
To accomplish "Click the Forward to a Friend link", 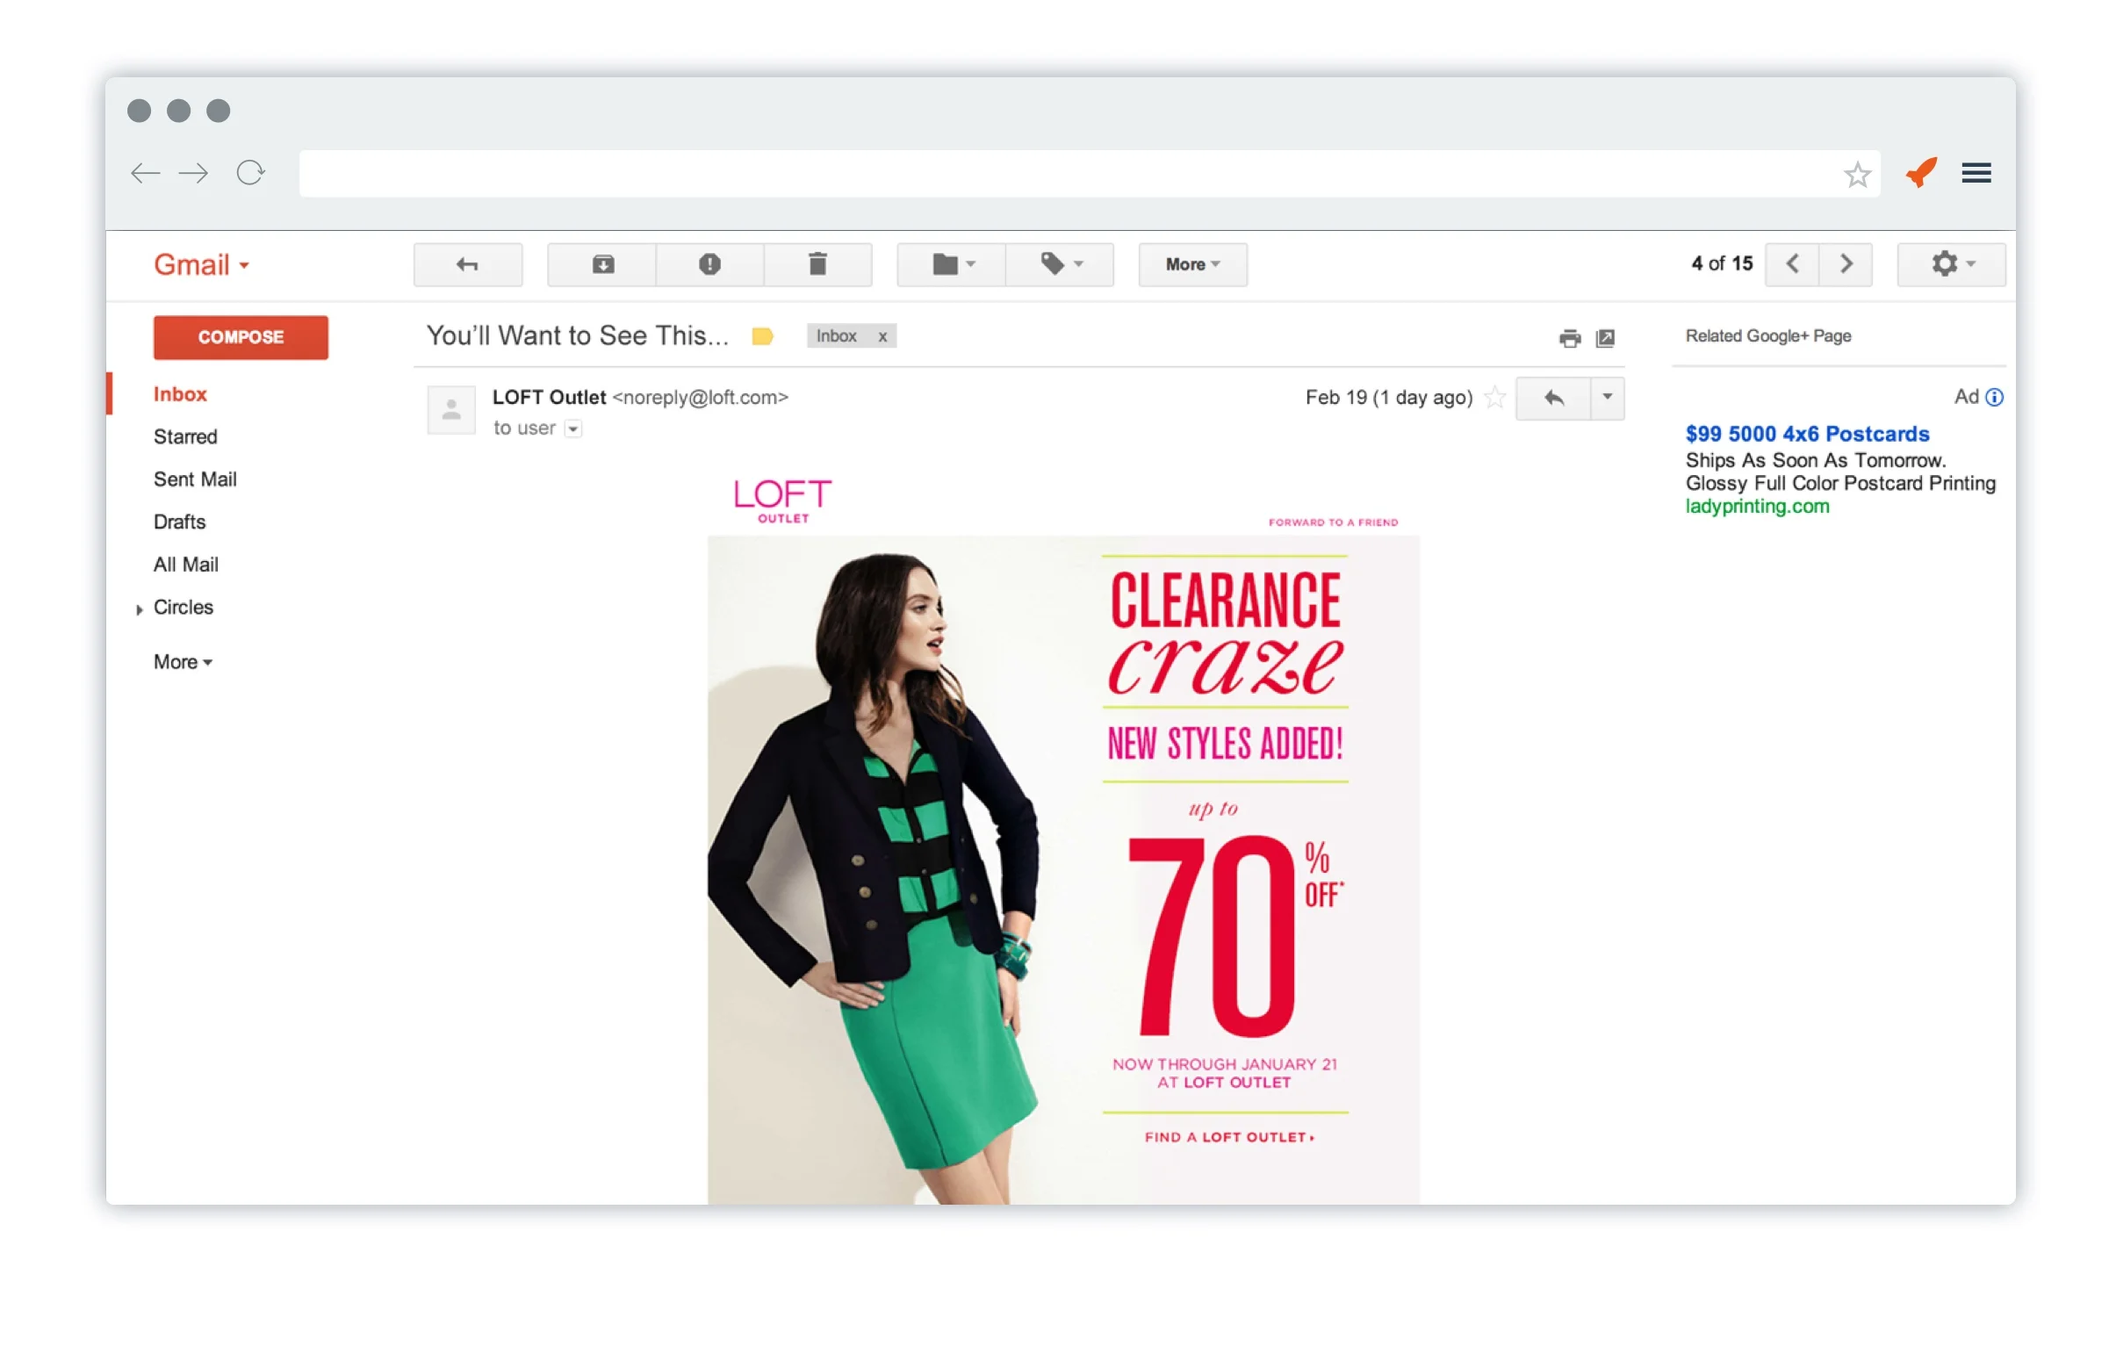I will (x=1333, y=522).
